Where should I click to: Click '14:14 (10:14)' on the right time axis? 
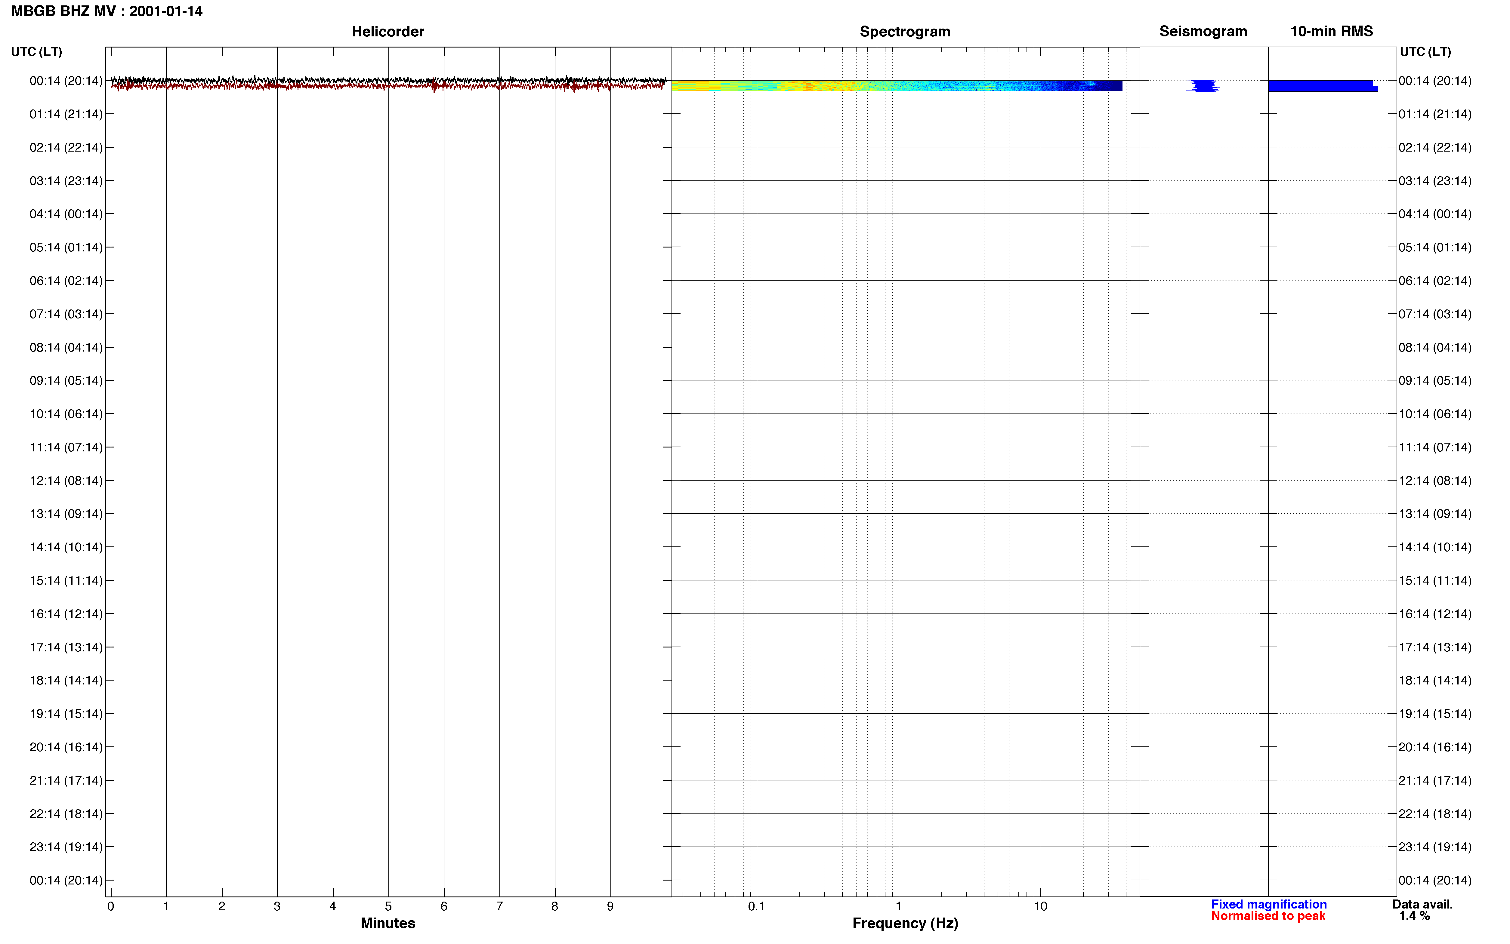tap(1435, 548)
